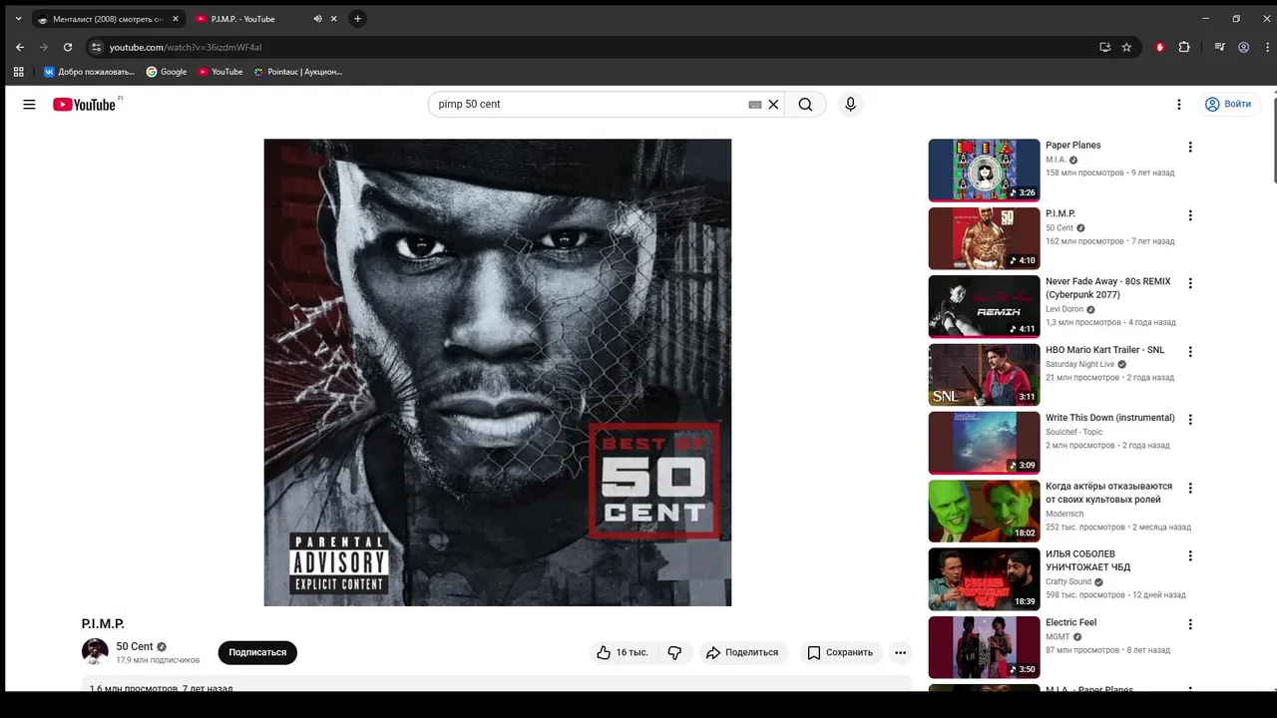The image size is (1277, 718).
Task: Start voice search with the microphone
Action: tap(850, 105)
